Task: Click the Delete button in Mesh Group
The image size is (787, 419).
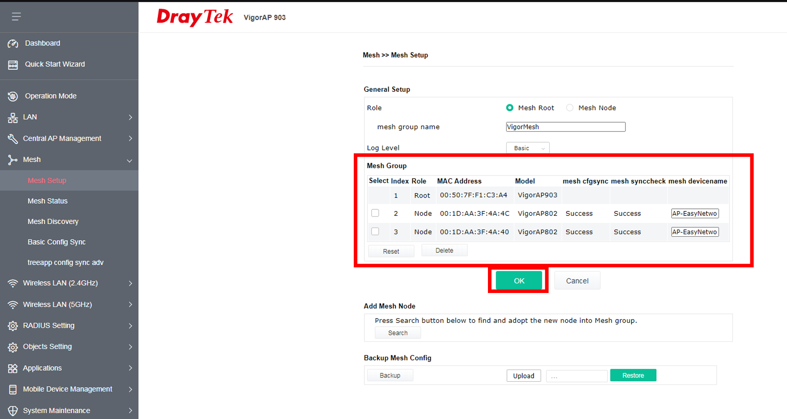Action: (x=444, y=250)
